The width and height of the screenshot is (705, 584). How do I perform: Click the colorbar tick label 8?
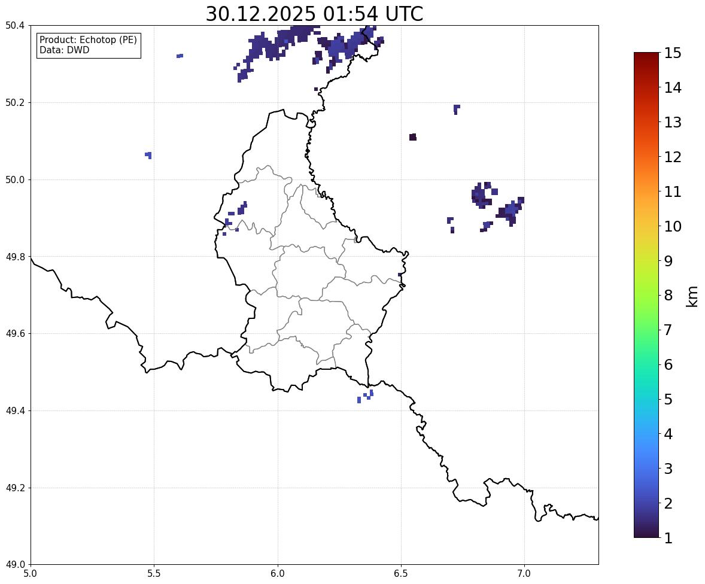click(x=668, y=296)
